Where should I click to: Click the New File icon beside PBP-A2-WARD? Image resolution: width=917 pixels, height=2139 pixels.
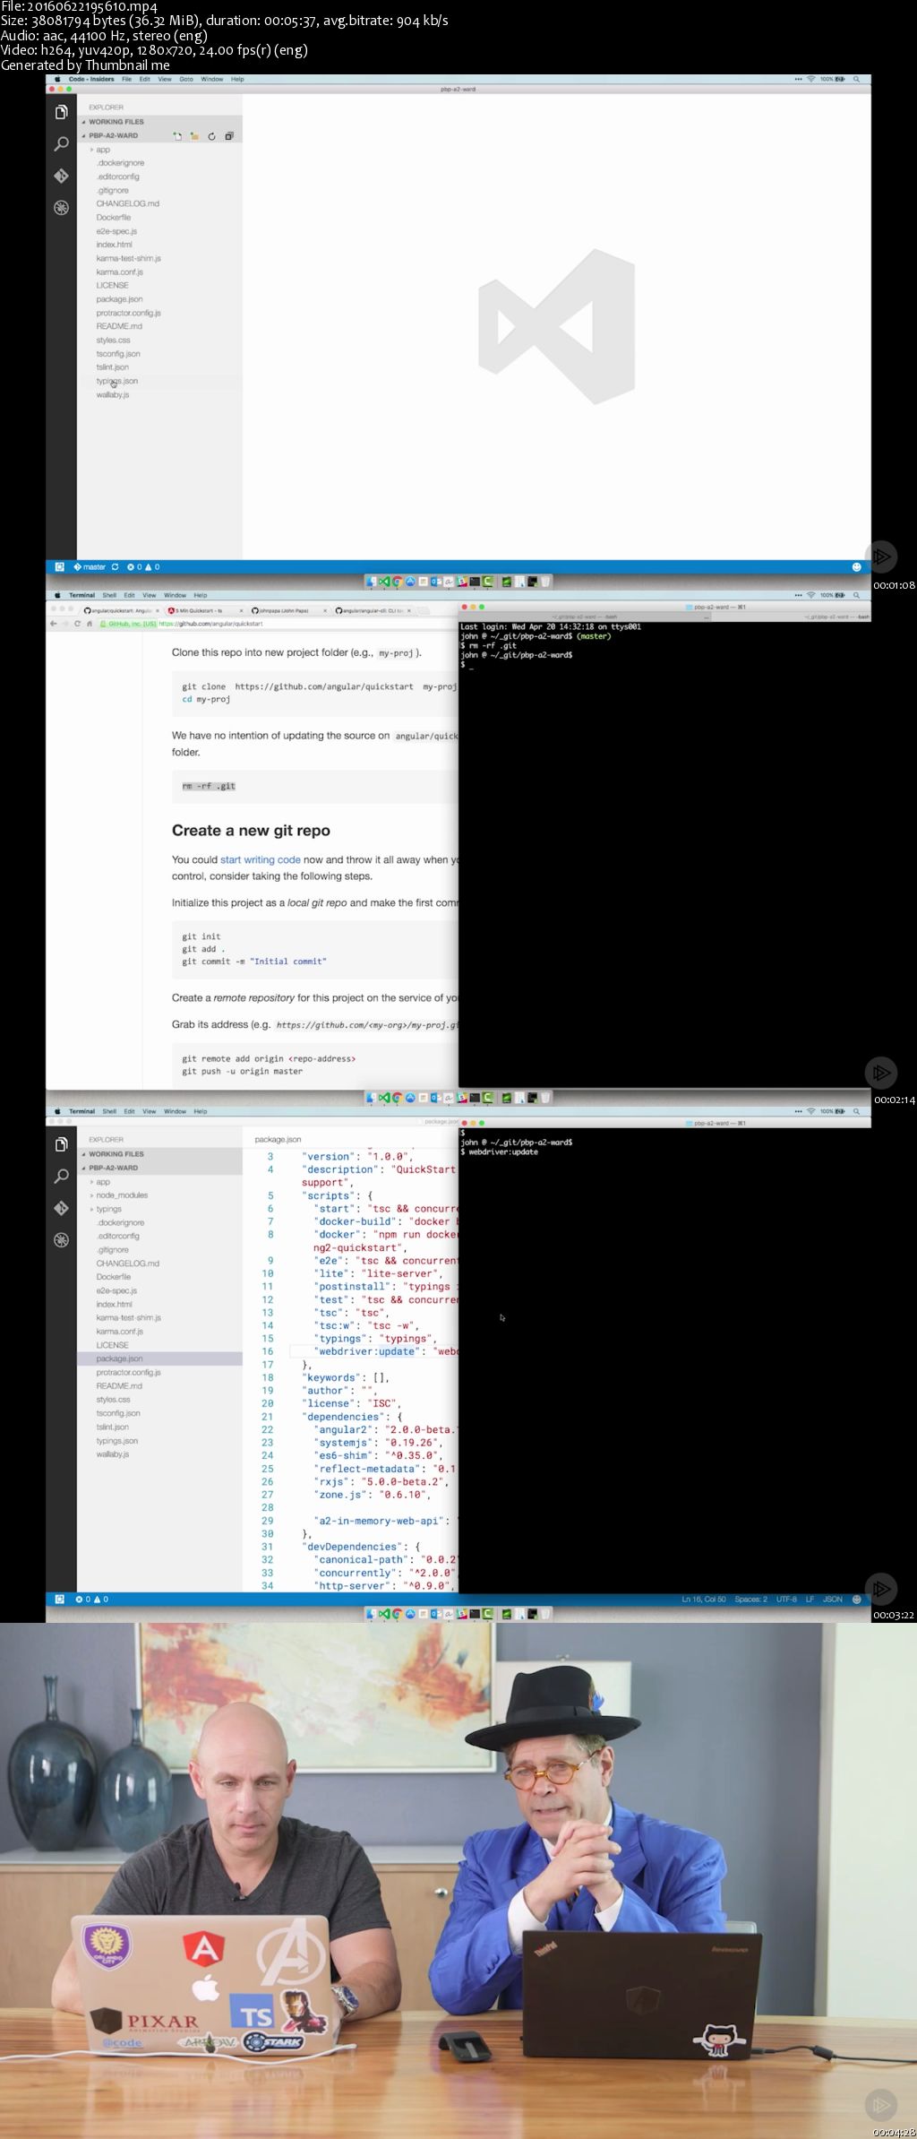(x=177, y=136)
